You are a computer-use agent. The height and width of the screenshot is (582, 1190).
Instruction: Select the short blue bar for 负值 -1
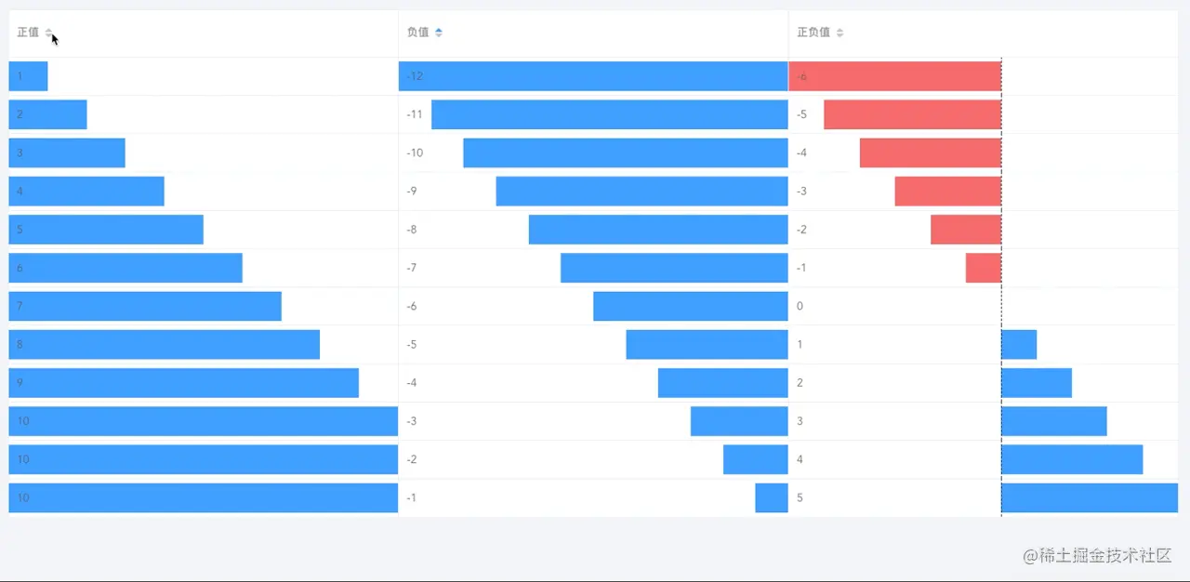click(x=771, y=497)
